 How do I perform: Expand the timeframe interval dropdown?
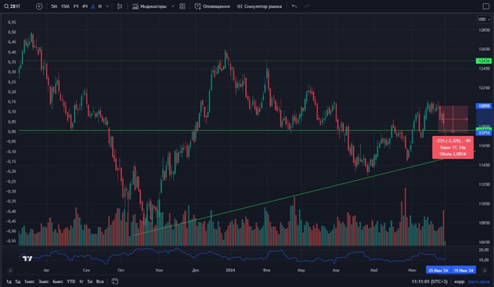click(x=107, y=6)
